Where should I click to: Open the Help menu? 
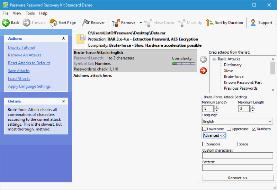[43, 13]
